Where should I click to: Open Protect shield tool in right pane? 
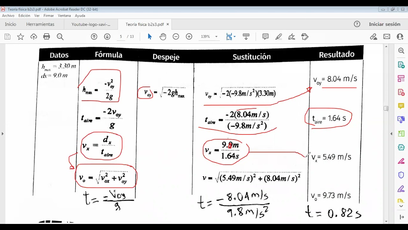pos(401,175)
